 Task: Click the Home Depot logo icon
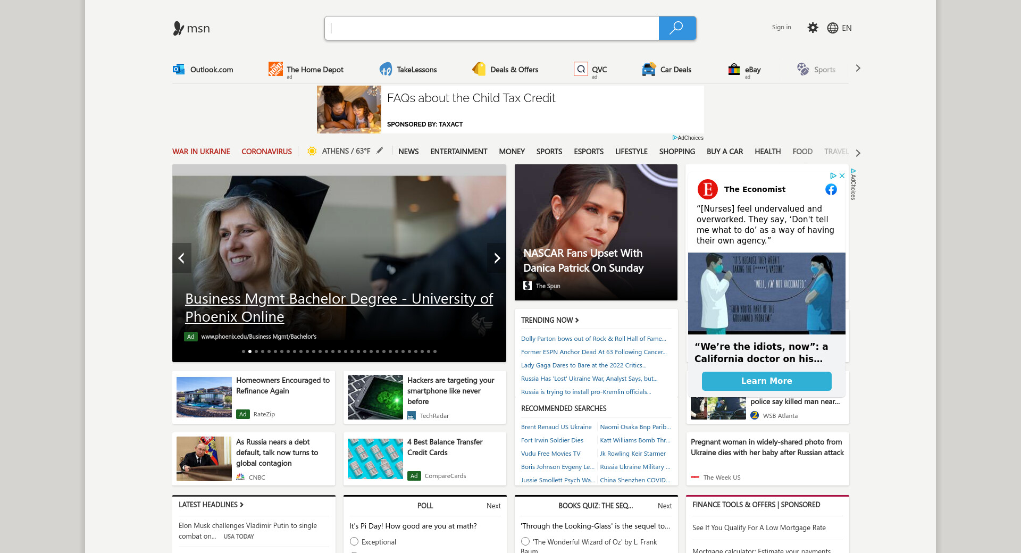tap(275, 69)
